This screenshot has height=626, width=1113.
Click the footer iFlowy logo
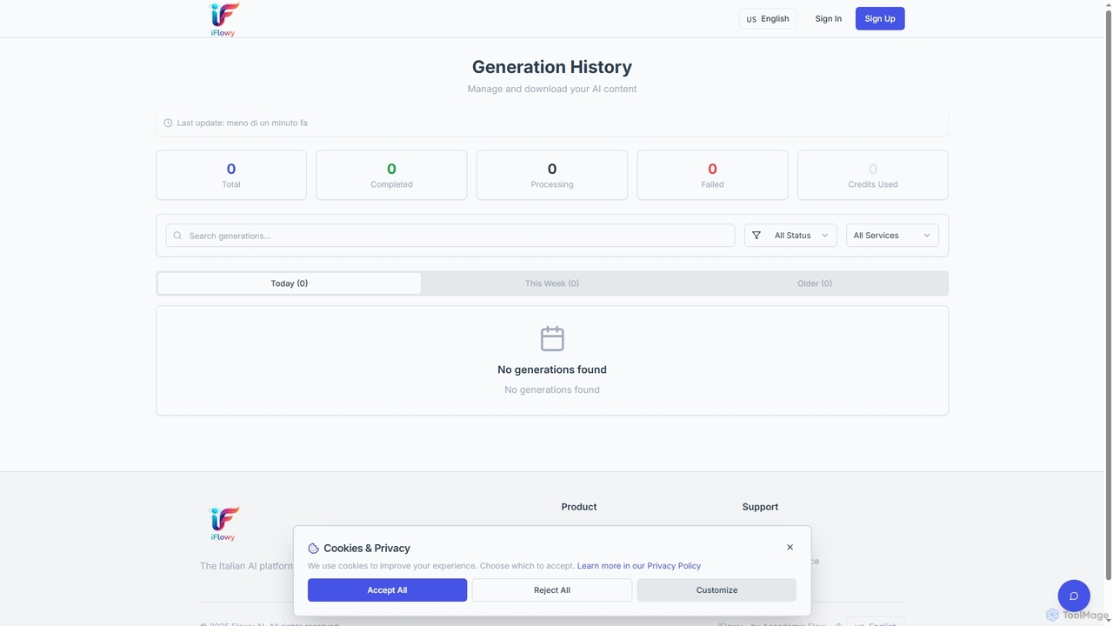pyautogui.click(x=224, y=524)
